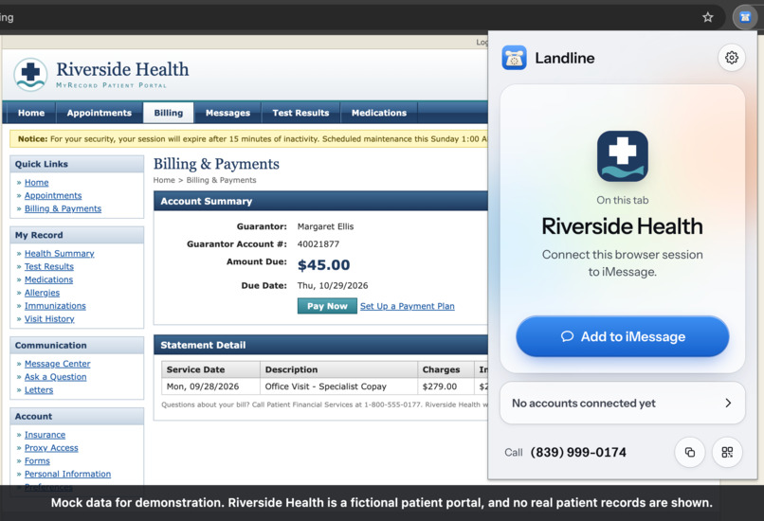This screenshot has height=521, width=764.
Task: Select the Billing tab
Action: pos(169,113)
